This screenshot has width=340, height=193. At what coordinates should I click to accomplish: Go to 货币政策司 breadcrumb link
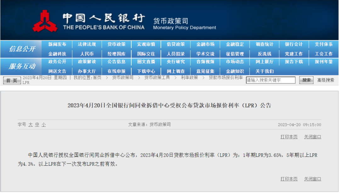pyautogui.click(x=123, y=78)
